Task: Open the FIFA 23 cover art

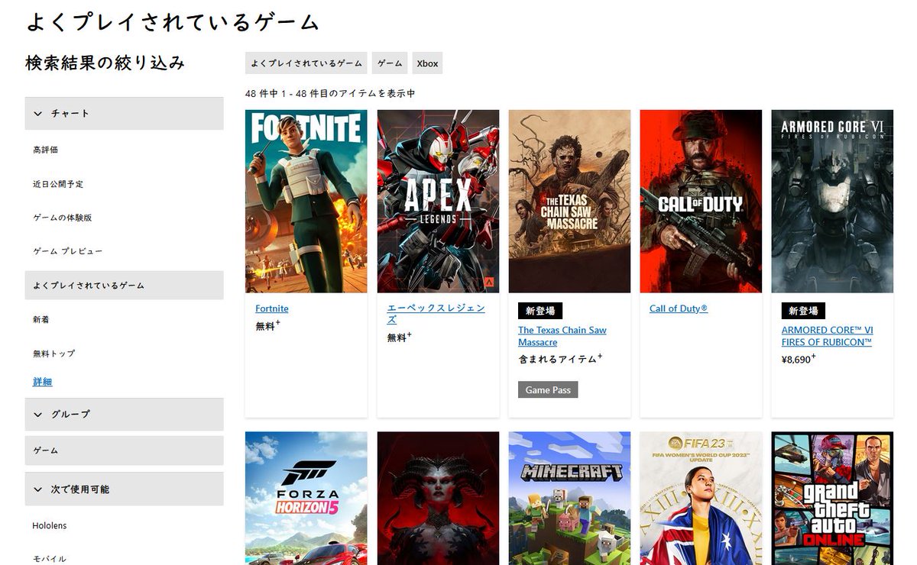Action: pyautogui.click(x=701, y=499)
